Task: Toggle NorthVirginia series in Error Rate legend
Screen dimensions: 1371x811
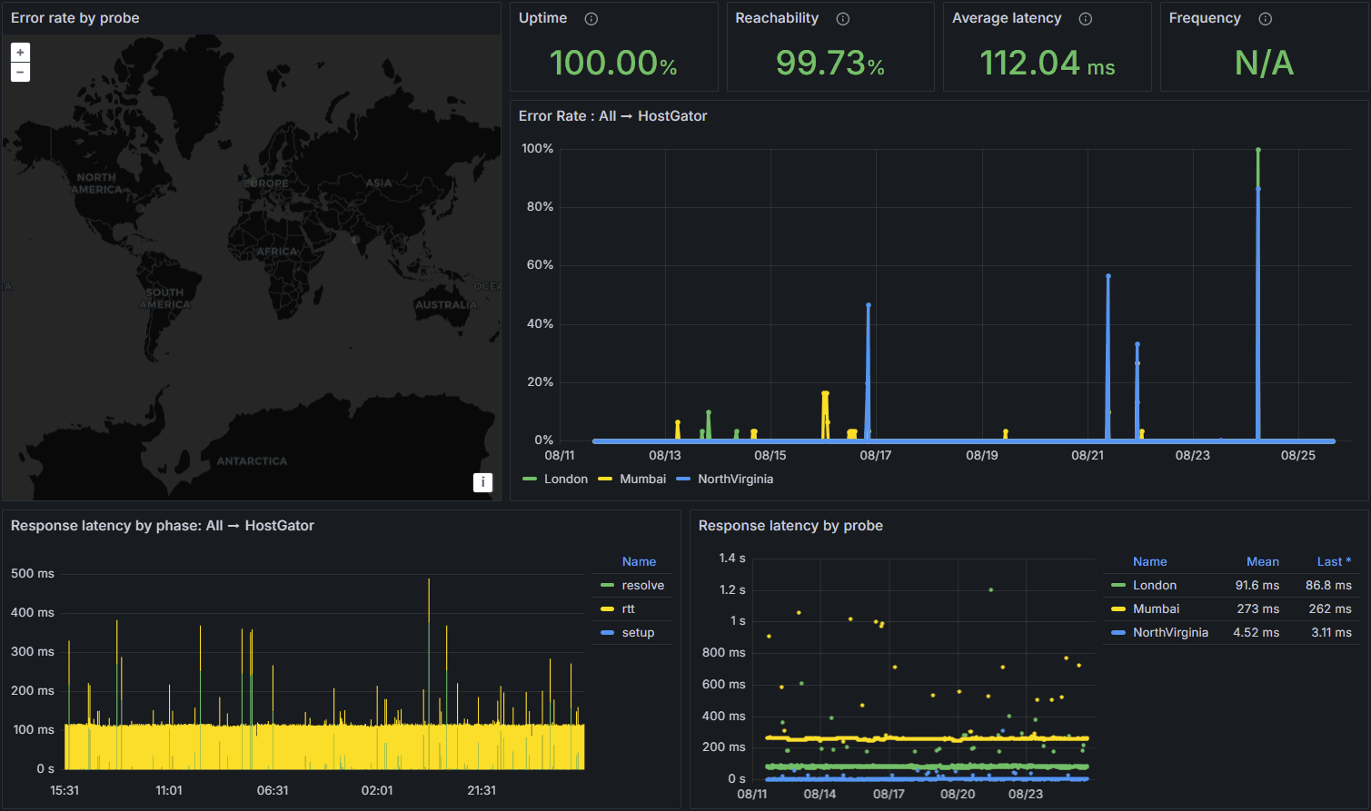Action: coord(735,480)
